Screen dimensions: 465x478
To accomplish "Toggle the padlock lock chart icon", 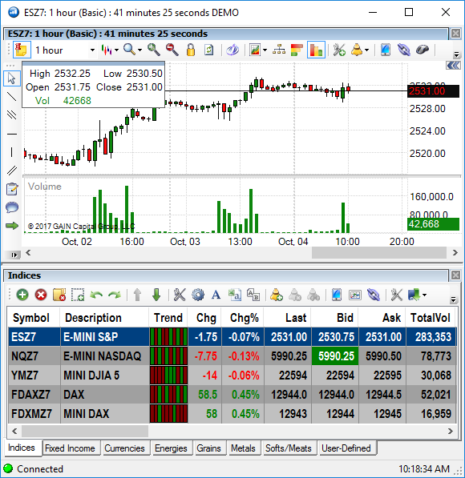I will pos(191,50).
